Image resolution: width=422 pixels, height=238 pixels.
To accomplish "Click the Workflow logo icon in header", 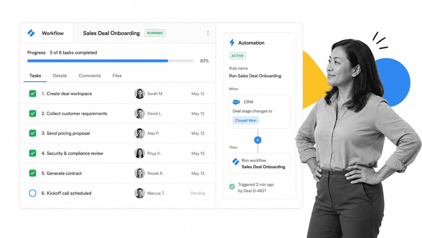I will 31,33.
